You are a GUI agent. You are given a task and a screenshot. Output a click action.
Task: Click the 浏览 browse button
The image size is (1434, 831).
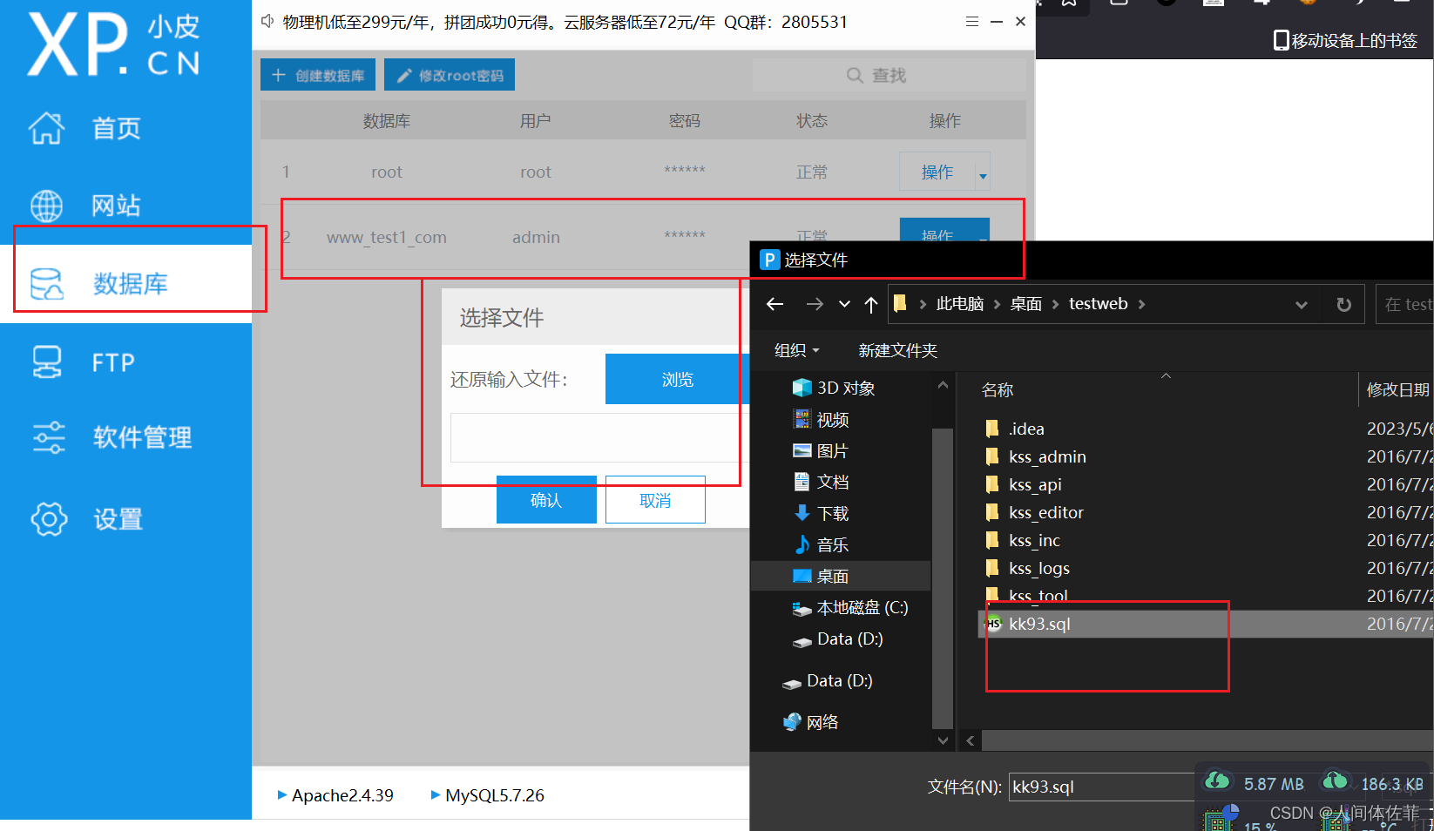pos(677,379)
